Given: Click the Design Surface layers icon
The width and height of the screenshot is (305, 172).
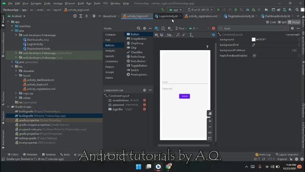Looking at the screenshot, I should coord(156,29).
